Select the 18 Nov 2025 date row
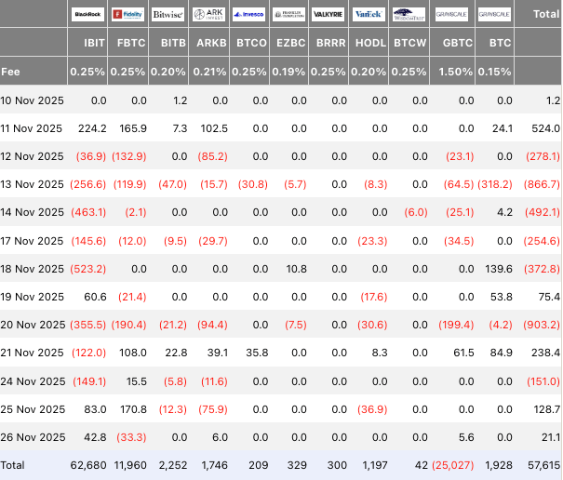 click(x=280, y=269)
